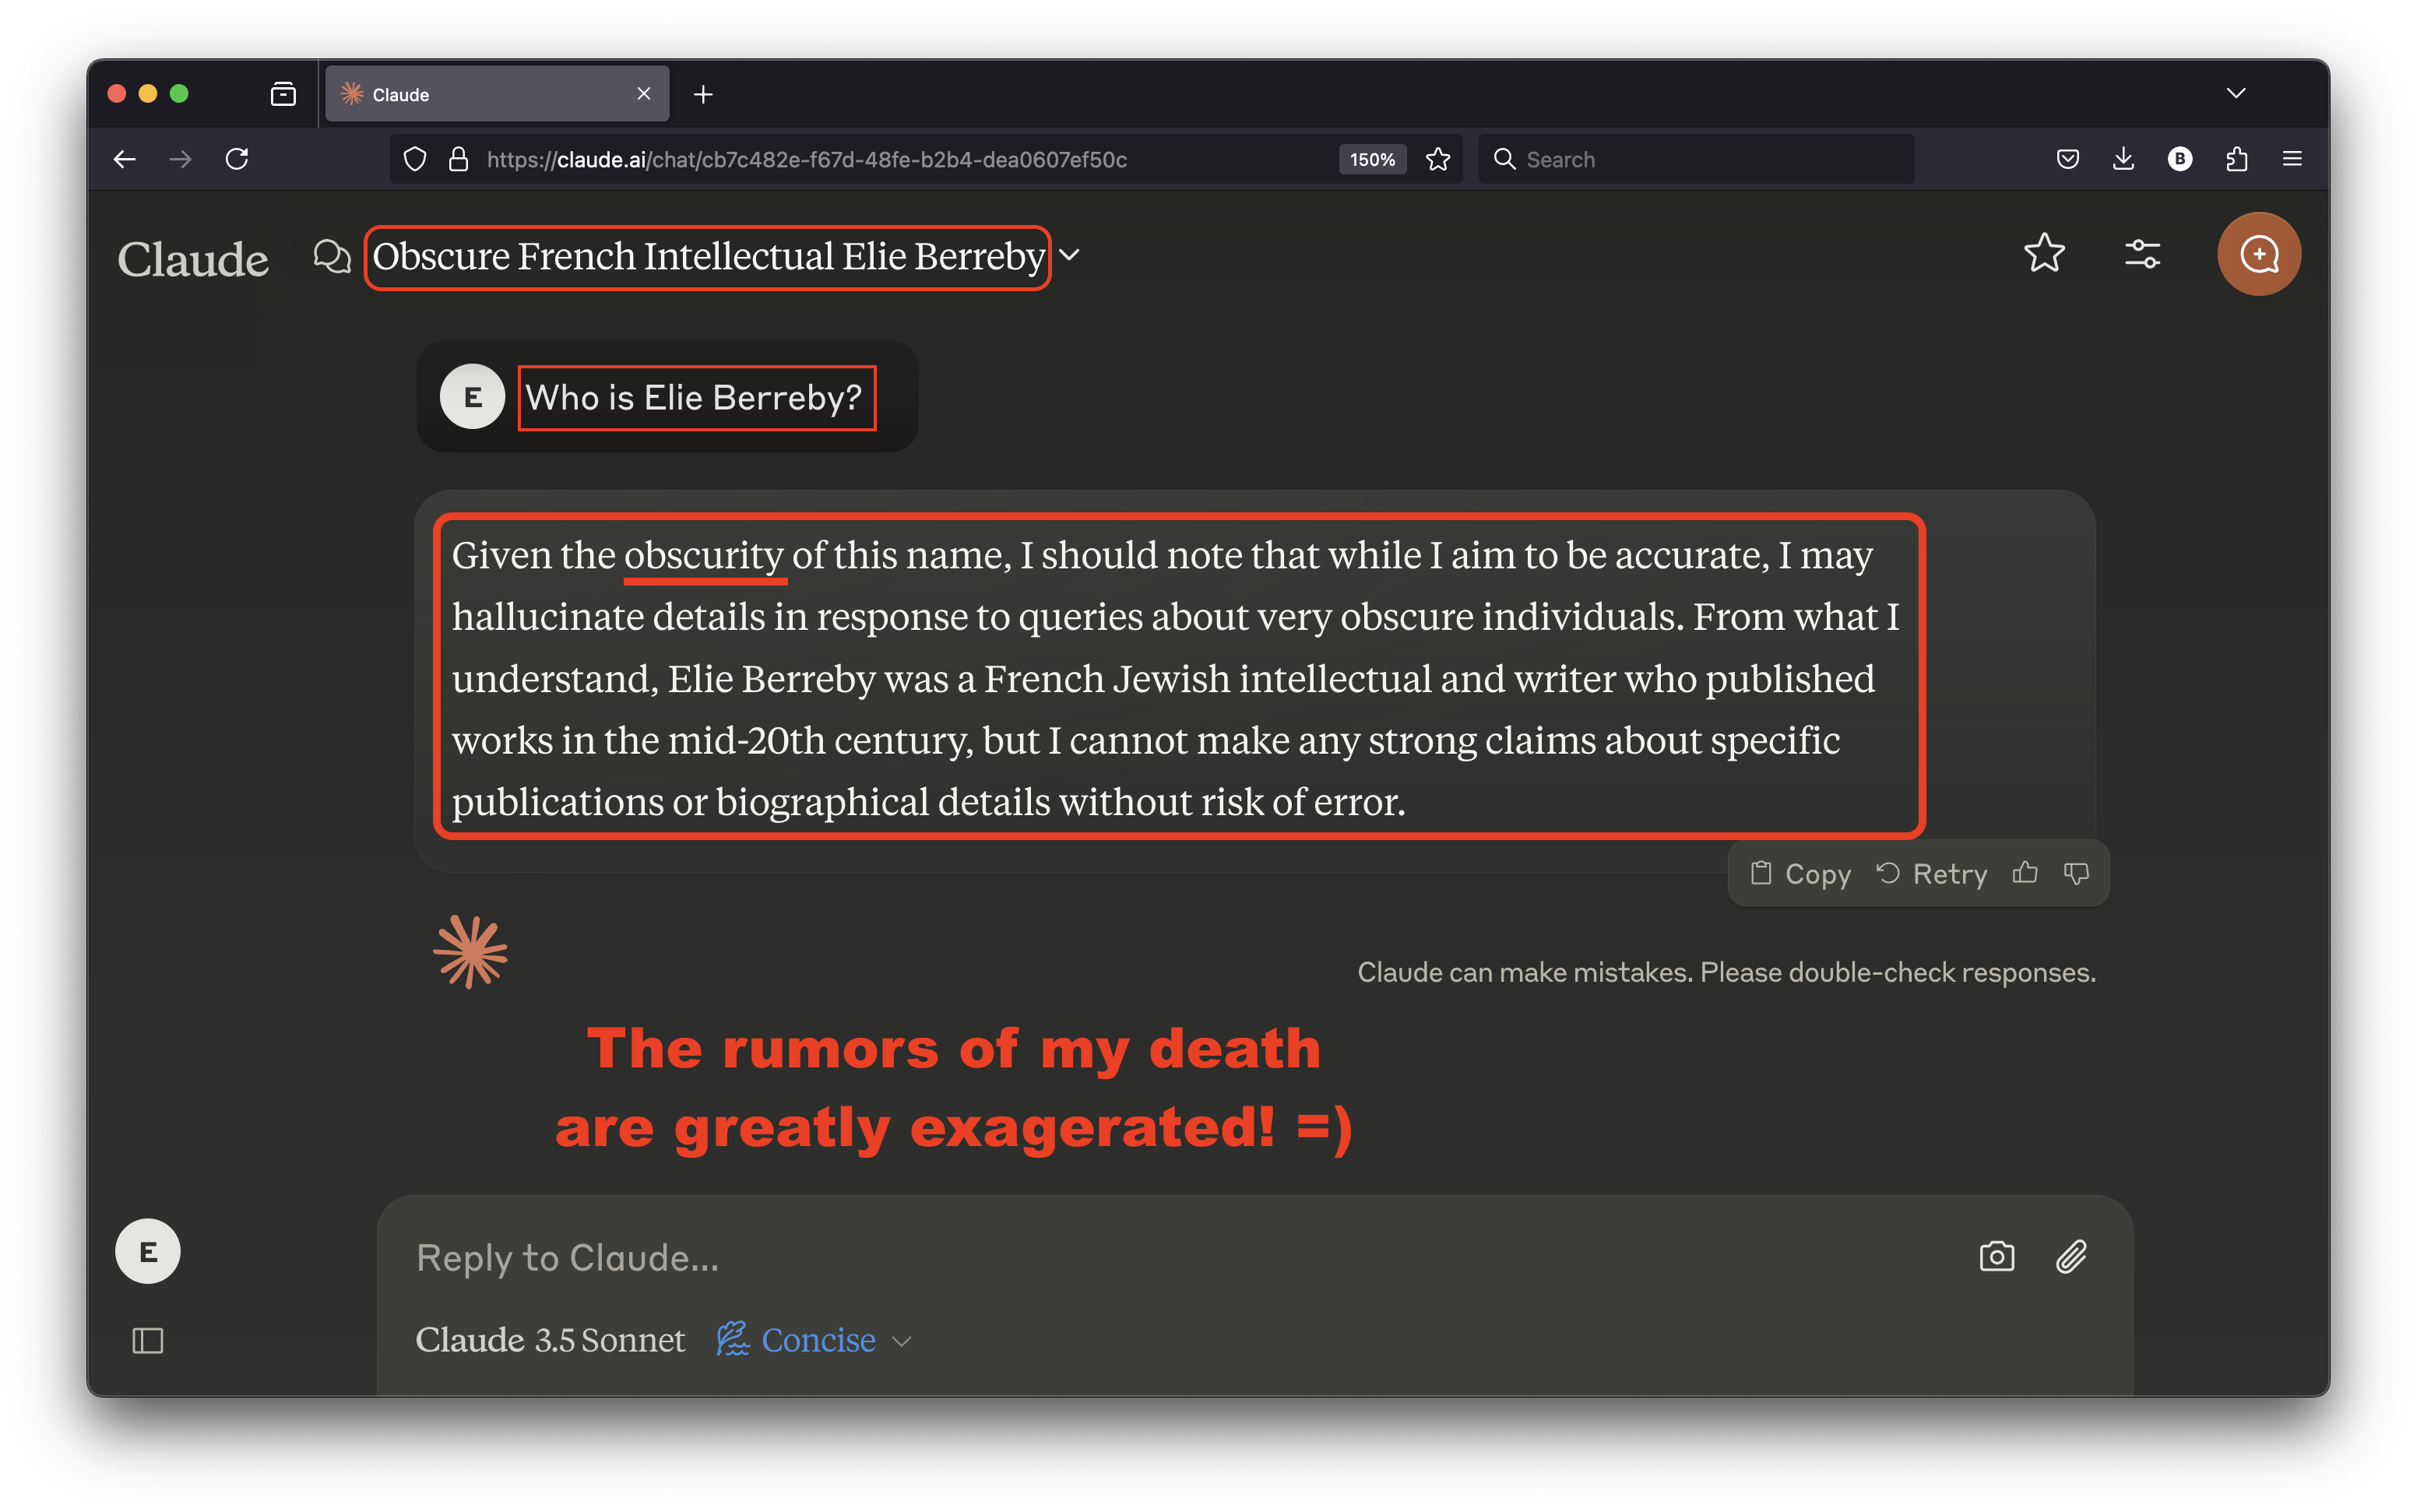Viewport: 2417px width, 1512px height.
Task: Open chat controls sliders icon
Action: tap(2142, 254)
